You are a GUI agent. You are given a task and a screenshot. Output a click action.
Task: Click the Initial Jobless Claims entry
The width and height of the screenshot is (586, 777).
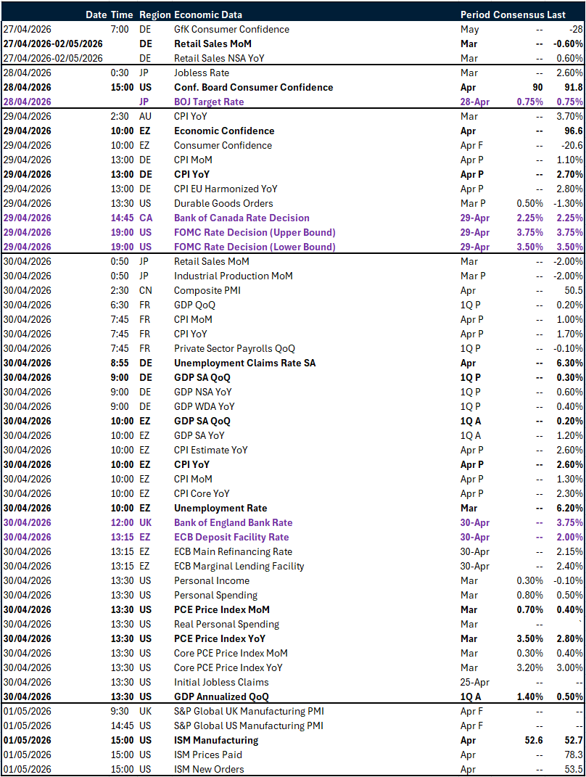pos(220,682)
